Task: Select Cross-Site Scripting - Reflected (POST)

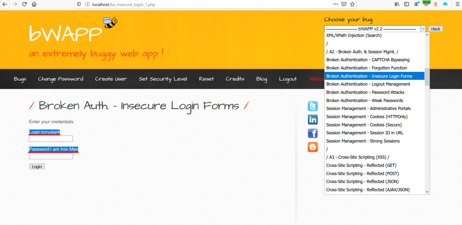Action: click(375, 174)
